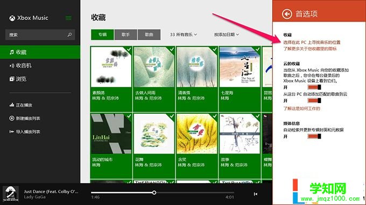Image resolution: width=366 pixels, height=205 pixels.
Task: Click the 4:01 total duration
Action: [230, 197]
